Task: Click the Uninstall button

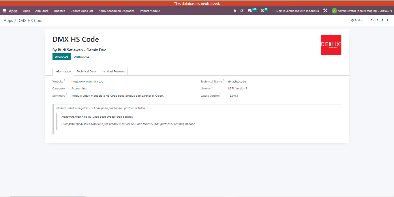Action: (81, 57)
